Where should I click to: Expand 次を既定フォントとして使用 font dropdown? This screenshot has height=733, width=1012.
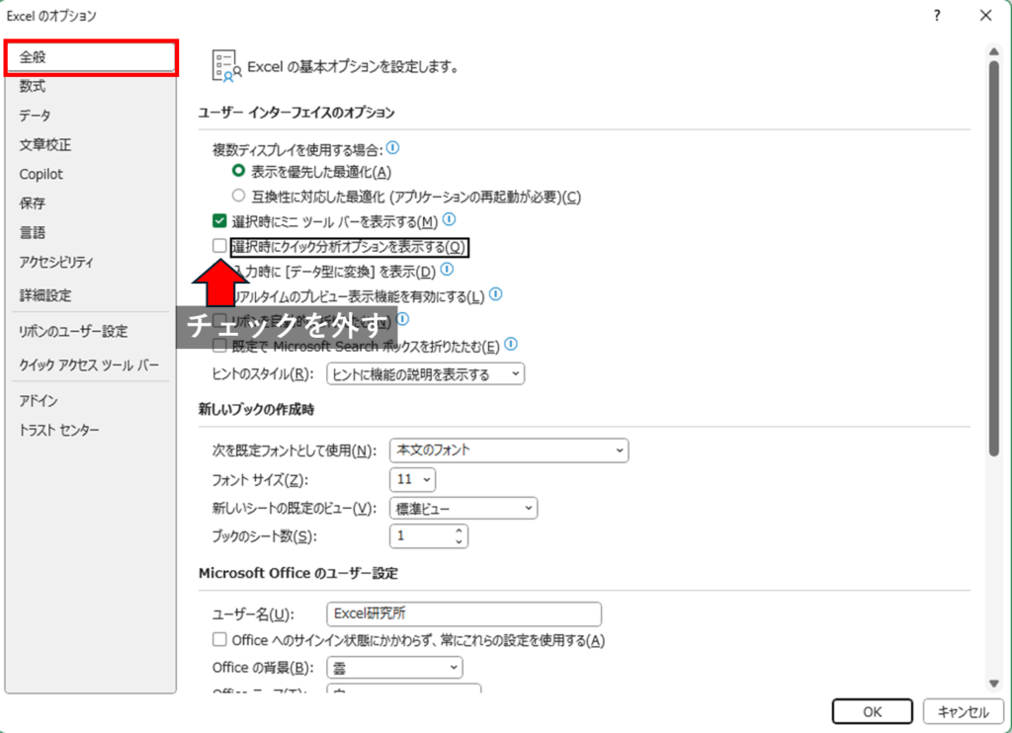(509, 450)
